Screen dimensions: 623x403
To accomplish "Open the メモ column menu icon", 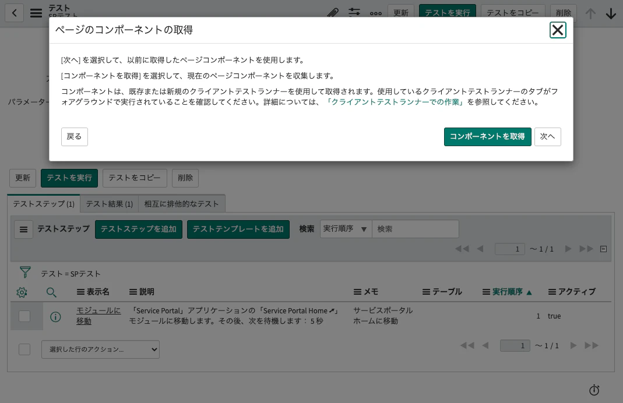I will click(358, 292).
